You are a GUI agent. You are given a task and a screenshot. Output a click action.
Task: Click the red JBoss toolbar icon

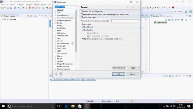click(173, 8)
